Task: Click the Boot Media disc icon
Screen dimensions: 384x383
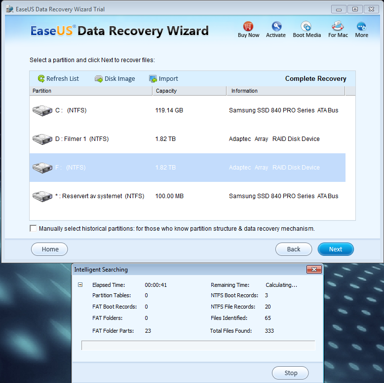Action: [306, 26]
